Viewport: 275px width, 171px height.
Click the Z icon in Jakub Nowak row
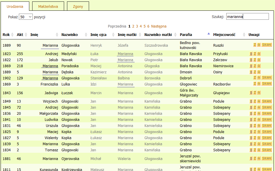pos(255,60)
